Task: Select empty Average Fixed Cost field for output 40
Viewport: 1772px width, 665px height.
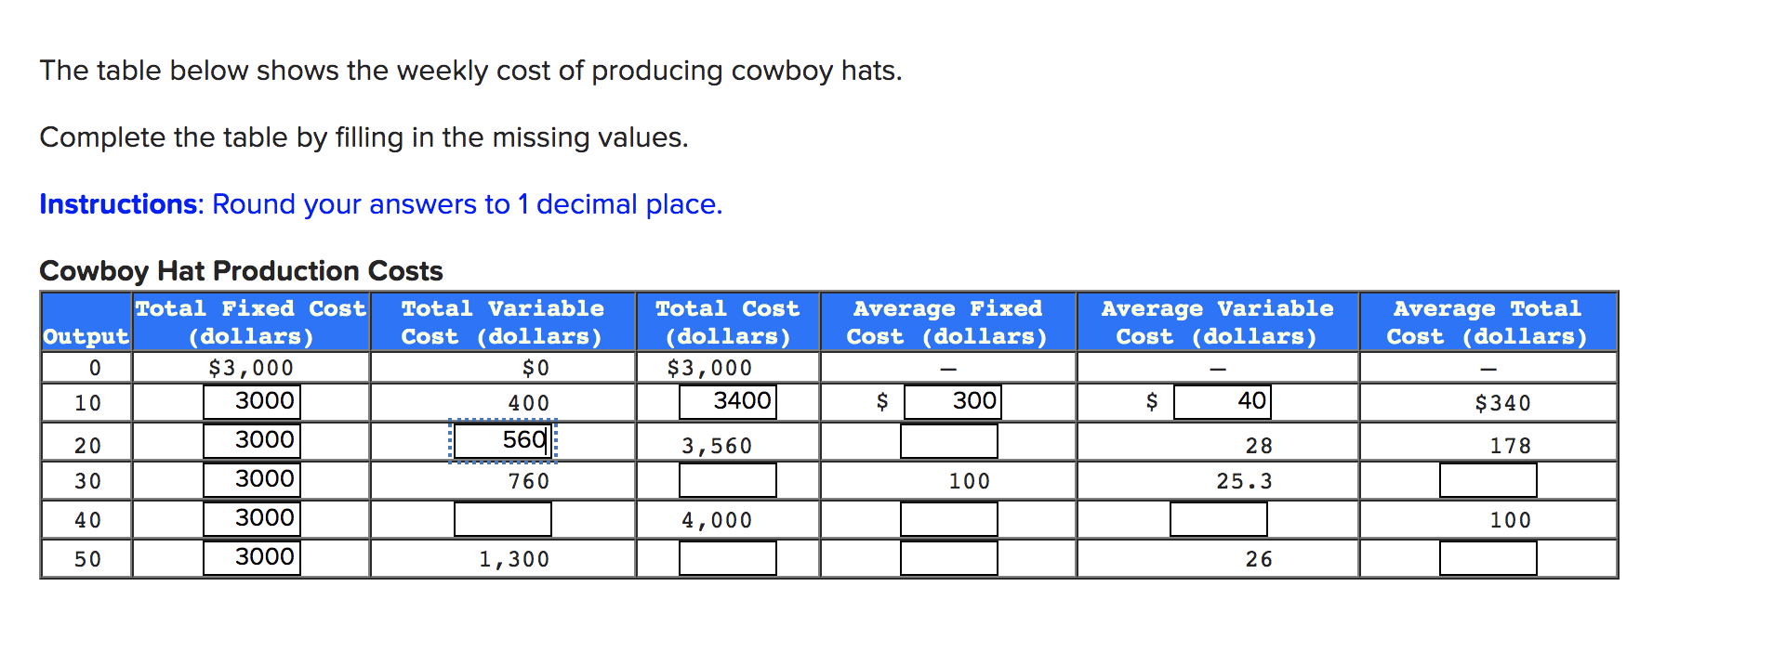Action: pyautogui.click(x=949, y=519)
